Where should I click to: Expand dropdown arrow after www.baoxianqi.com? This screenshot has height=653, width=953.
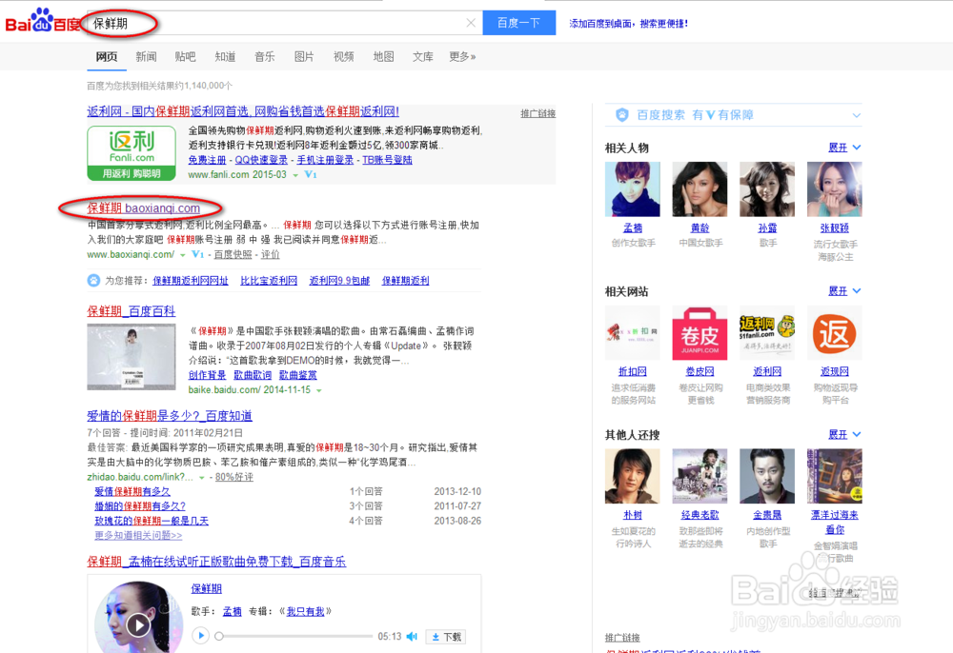[182, 255]
